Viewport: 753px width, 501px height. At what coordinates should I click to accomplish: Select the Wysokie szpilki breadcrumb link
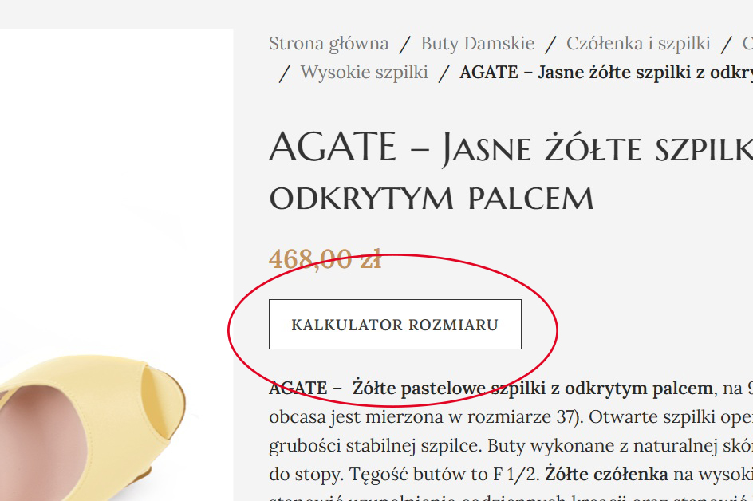click(x=364, y=73)
